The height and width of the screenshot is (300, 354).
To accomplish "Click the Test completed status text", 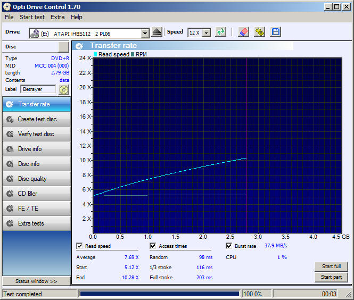I will coord(22,294).
